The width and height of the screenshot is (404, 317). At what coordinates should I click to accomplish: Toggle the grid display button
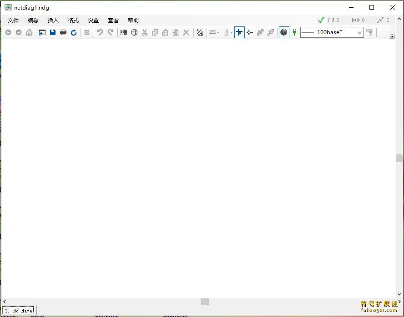tap(283, 32)
